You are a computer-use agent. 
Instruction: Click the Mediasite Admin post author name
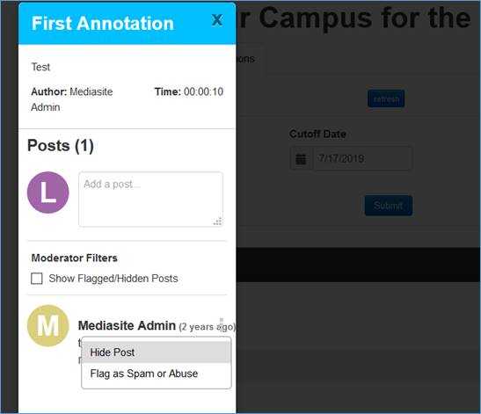tap(127, 326)
